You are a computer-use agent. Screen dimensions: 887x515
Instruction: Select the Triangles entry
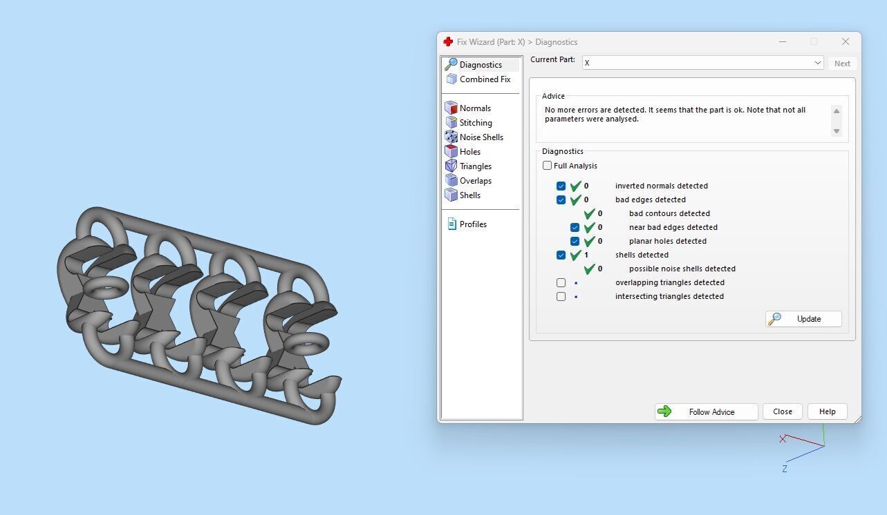click(x=476, y=166)
